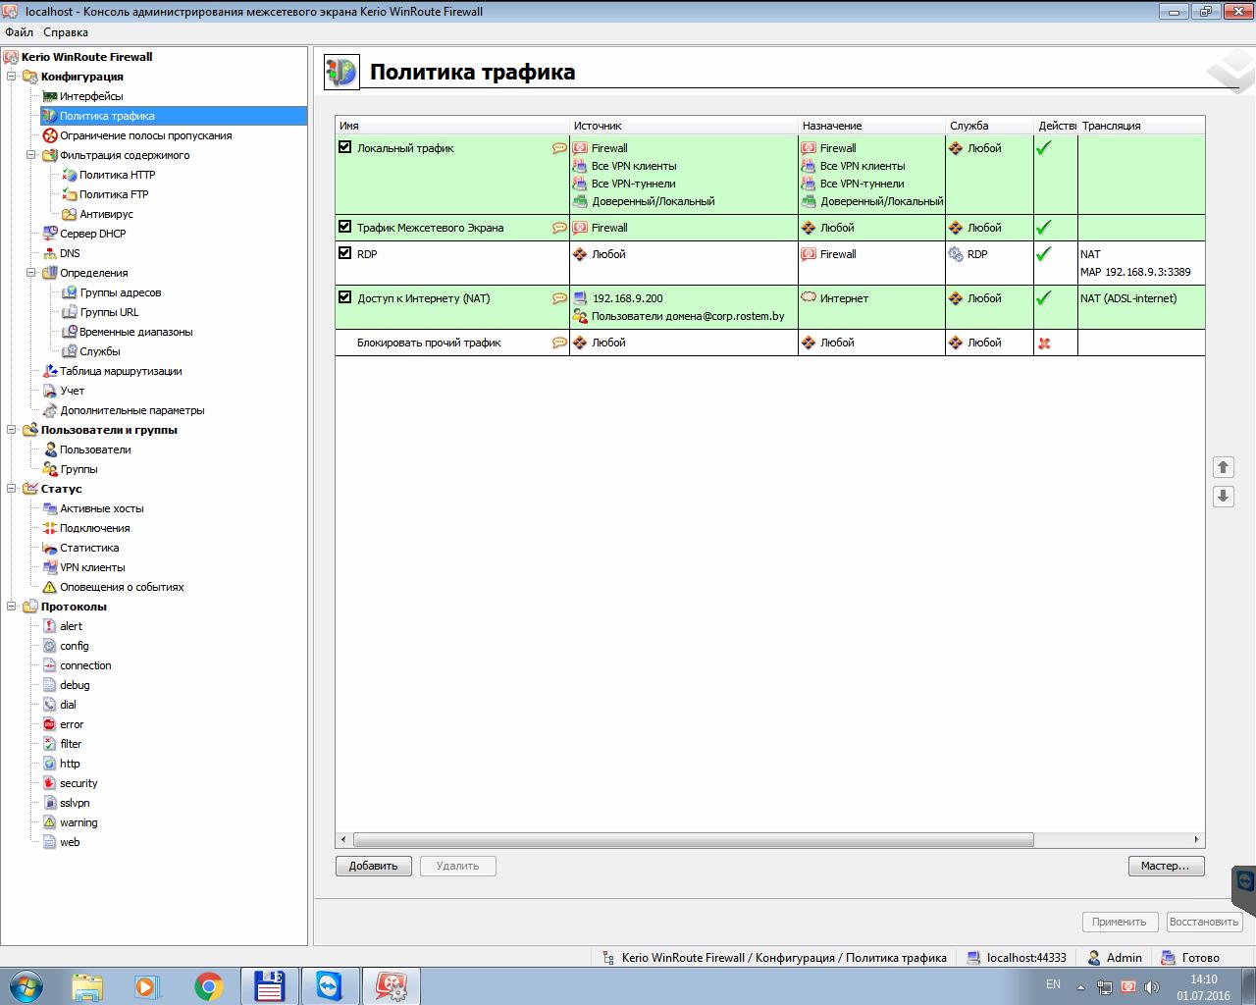The height and width of the screenshot is (1005, 1256).
Task: Click the scrollbar left arrow
Action: coord(343,840)
